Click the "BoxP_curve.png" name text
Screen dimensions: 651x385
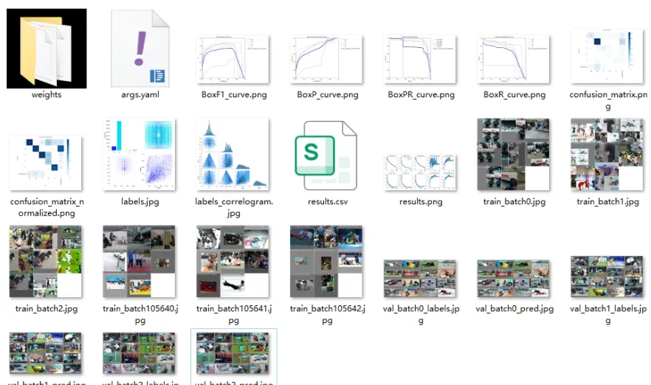coord(328,94)
